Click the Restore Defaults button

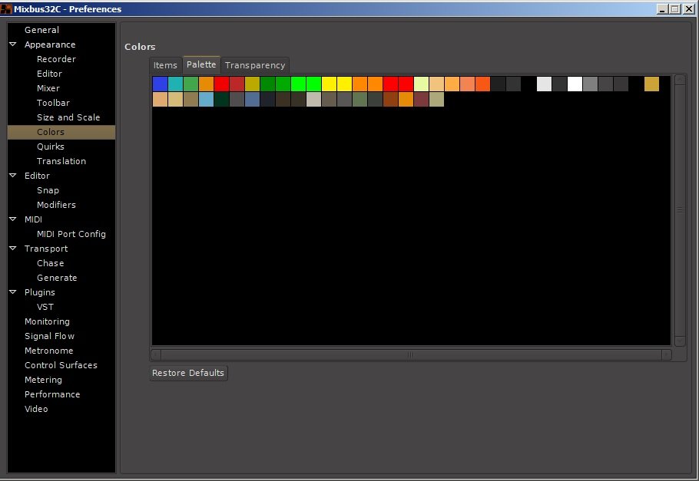pos(188,373)
